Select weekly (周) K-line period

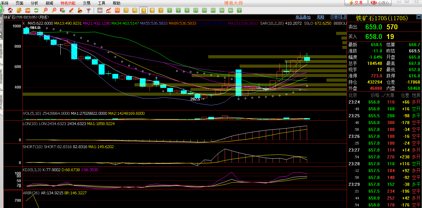coord(135,10)
